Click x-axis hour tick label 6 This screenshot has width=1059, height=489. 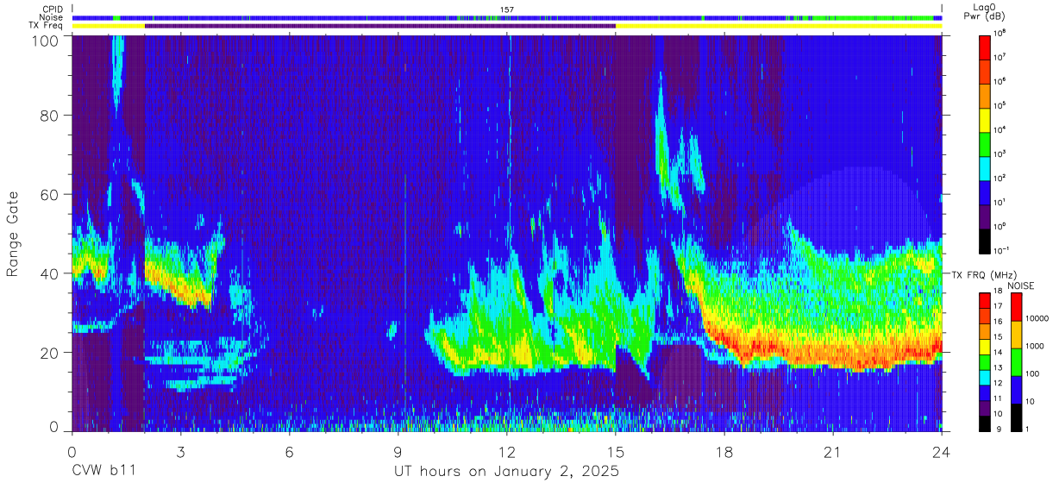(289, 452)
